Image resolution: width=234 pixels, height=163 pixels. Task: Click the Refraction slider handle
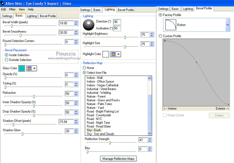click(34, 96)
